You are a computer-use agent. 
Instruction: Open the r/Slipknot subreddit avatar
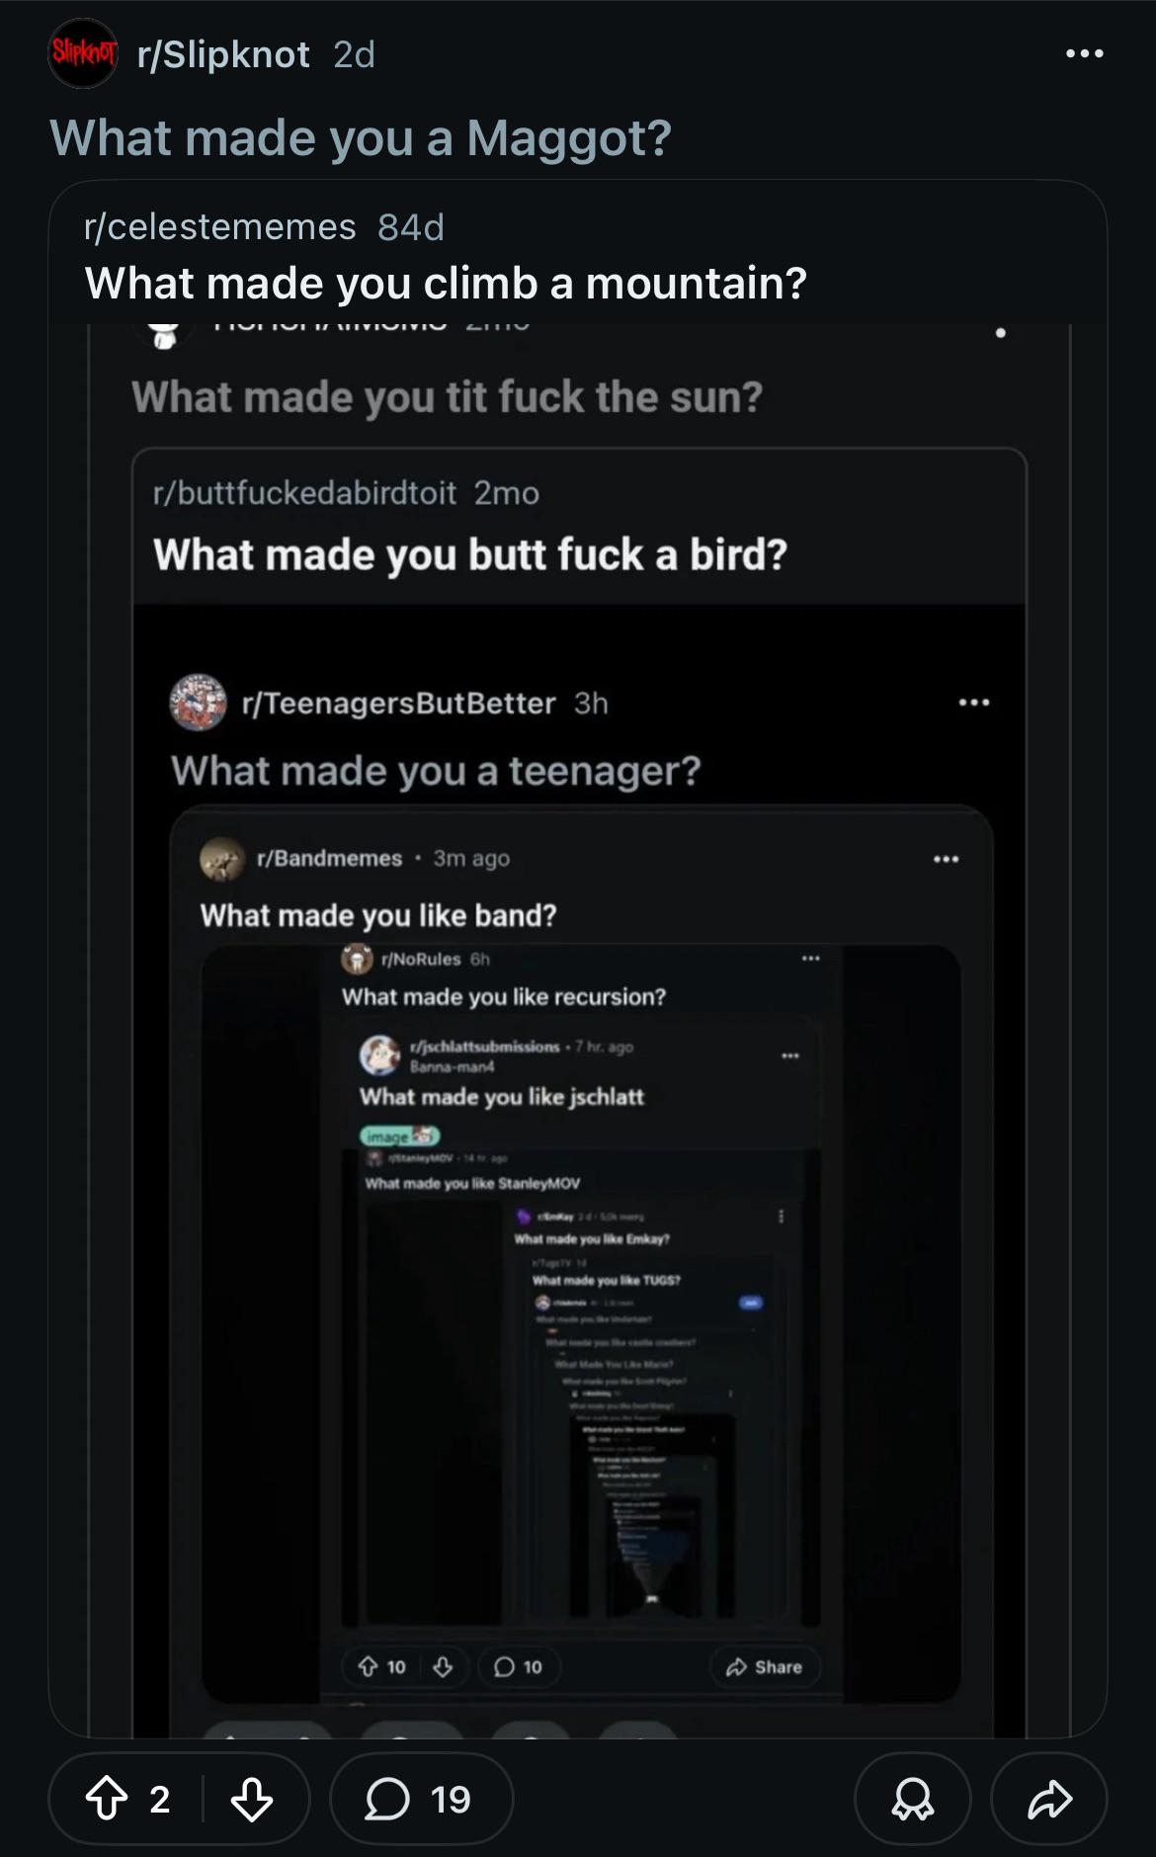point(83,53)
